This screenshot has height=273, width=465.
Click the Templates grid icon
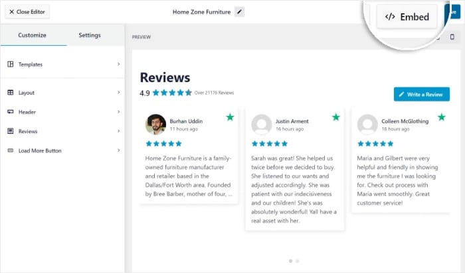click(x=11, y=64)
